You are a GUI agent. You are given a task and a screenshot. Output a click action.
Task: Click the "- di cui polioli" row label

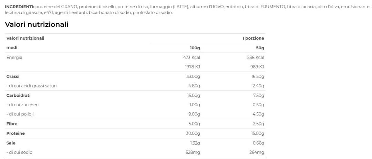tap(20, 114)
